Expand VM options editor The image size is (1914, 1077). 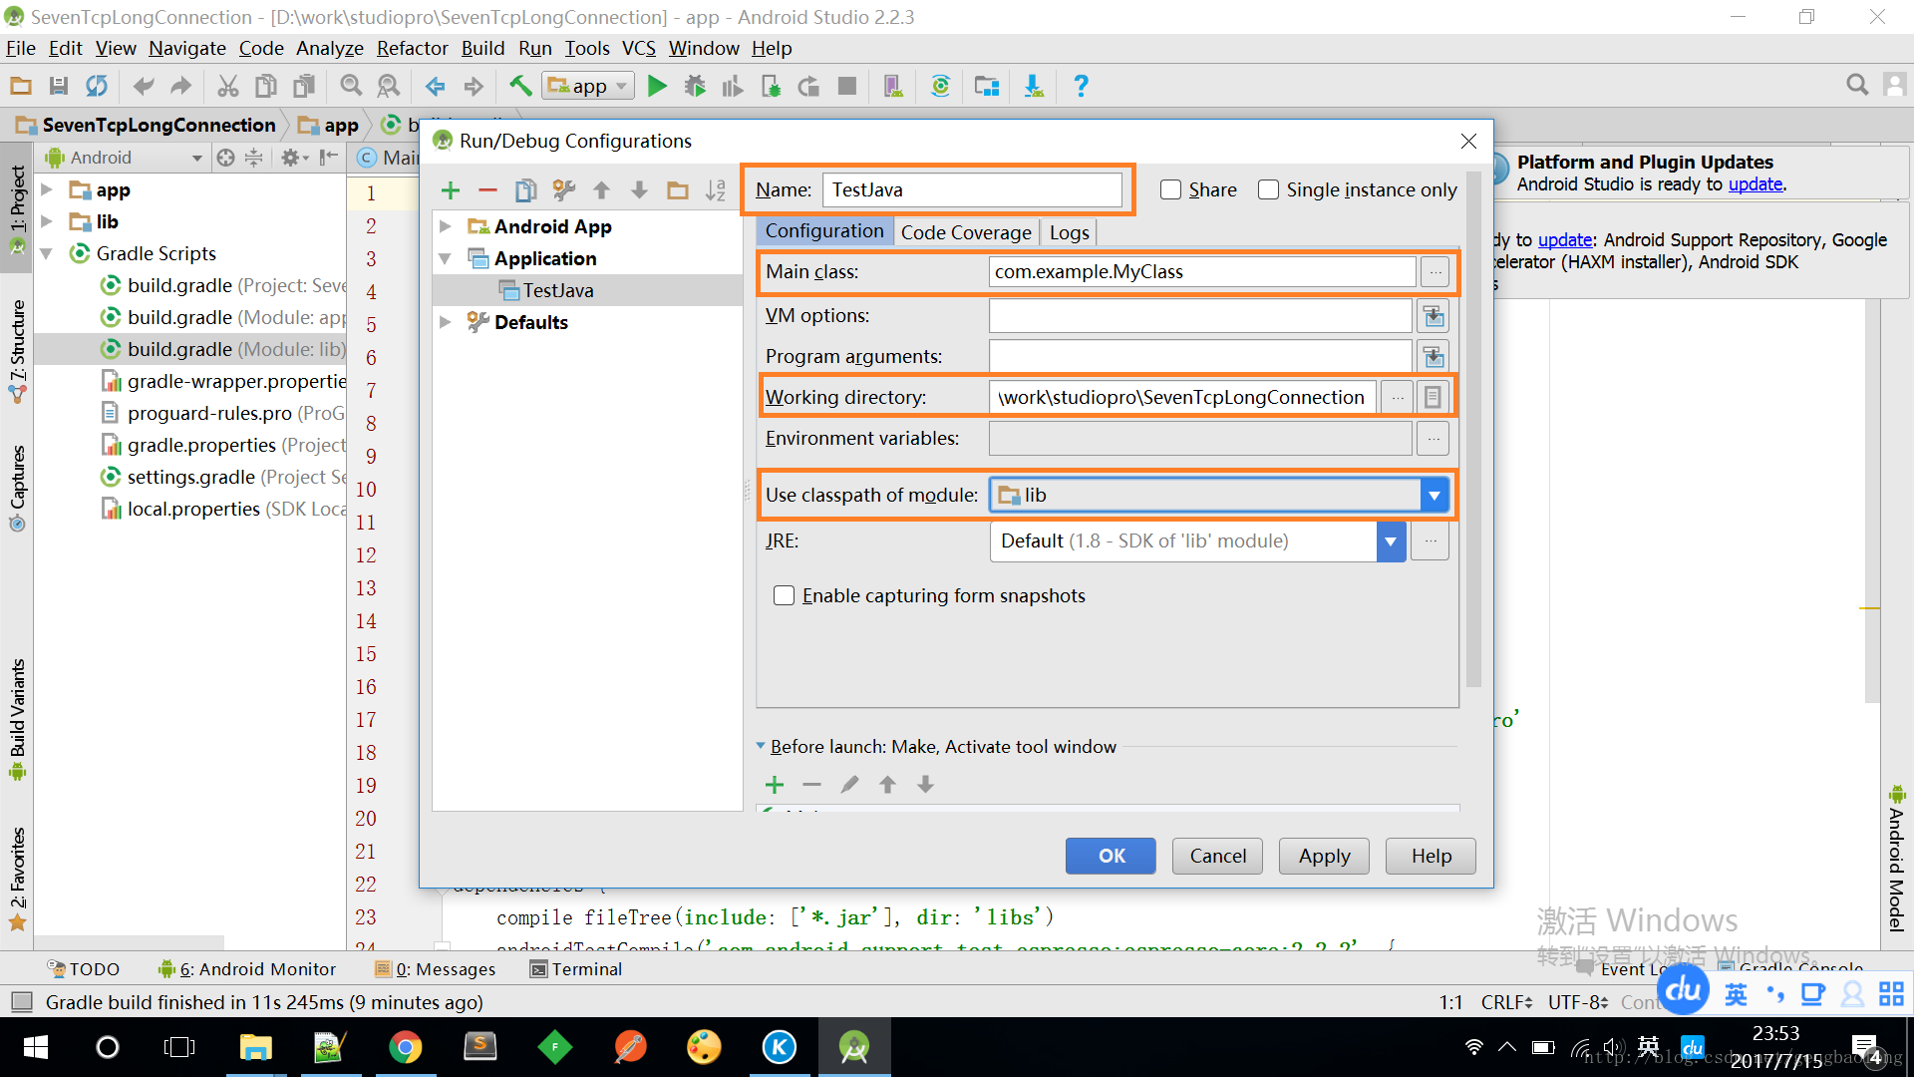point(1434,316)
